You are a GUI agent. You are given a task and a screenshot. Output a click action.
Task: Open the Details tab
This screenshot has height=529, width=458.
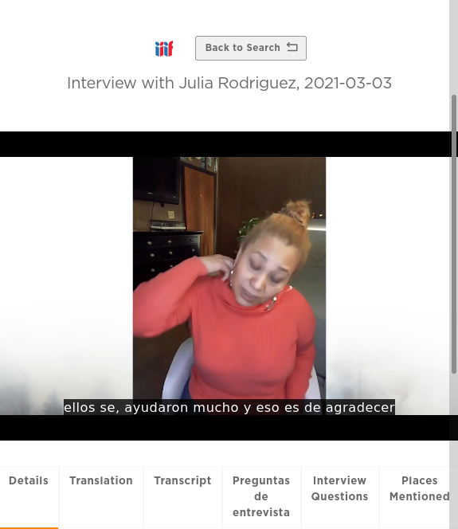29,480
